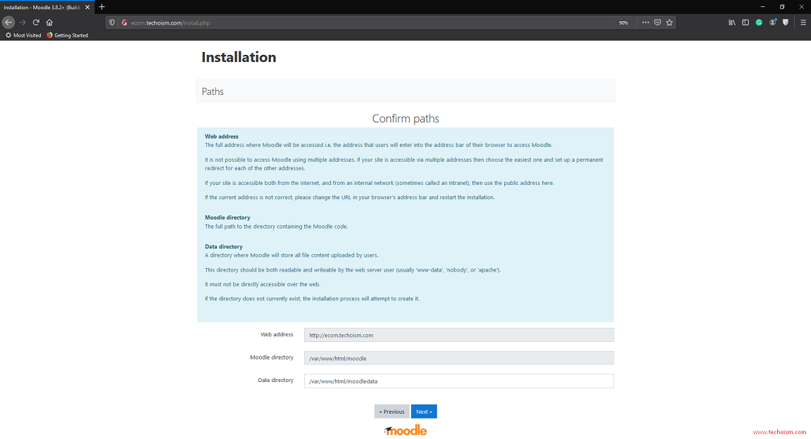
Task: Click the "Paths" section header
Action: point(213,91)
